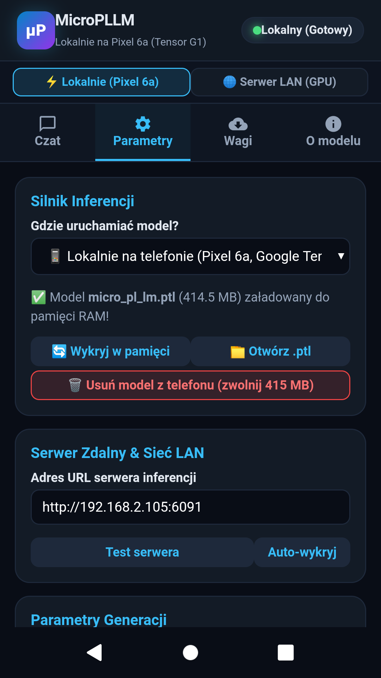Switch mode to Lokalnie (Pixel 6a)
The image size is (381, 678).
[x=102, y=82]
